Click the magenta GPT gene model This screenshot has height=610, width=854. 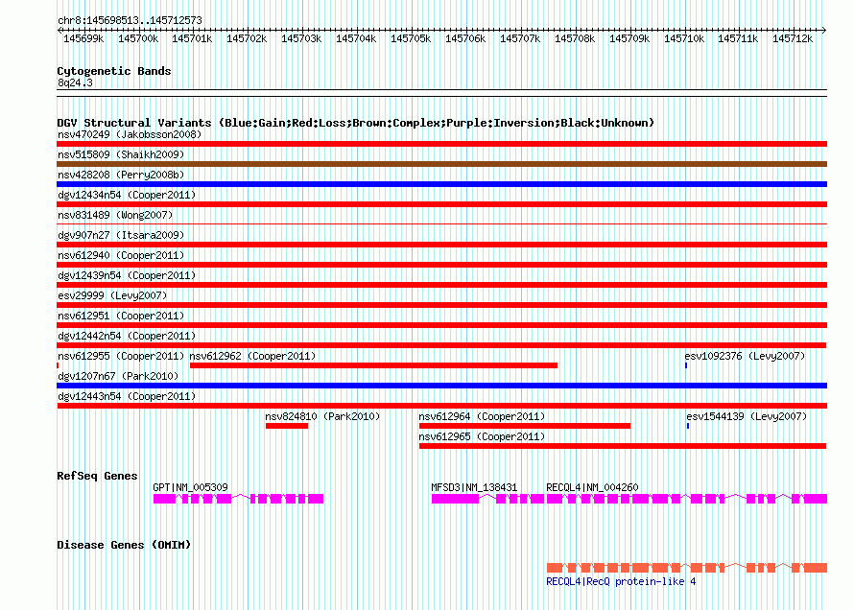click(238, 499)
